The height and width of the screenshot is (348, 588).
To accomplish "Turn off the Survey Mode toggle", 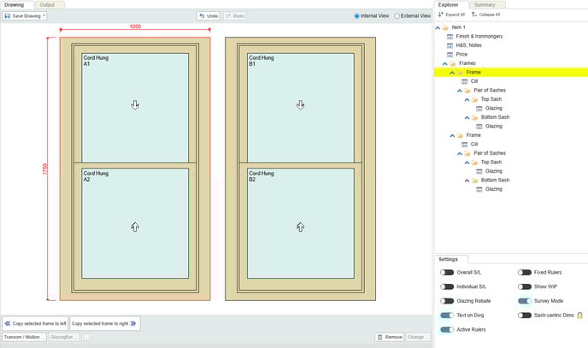I will (526, 301).
